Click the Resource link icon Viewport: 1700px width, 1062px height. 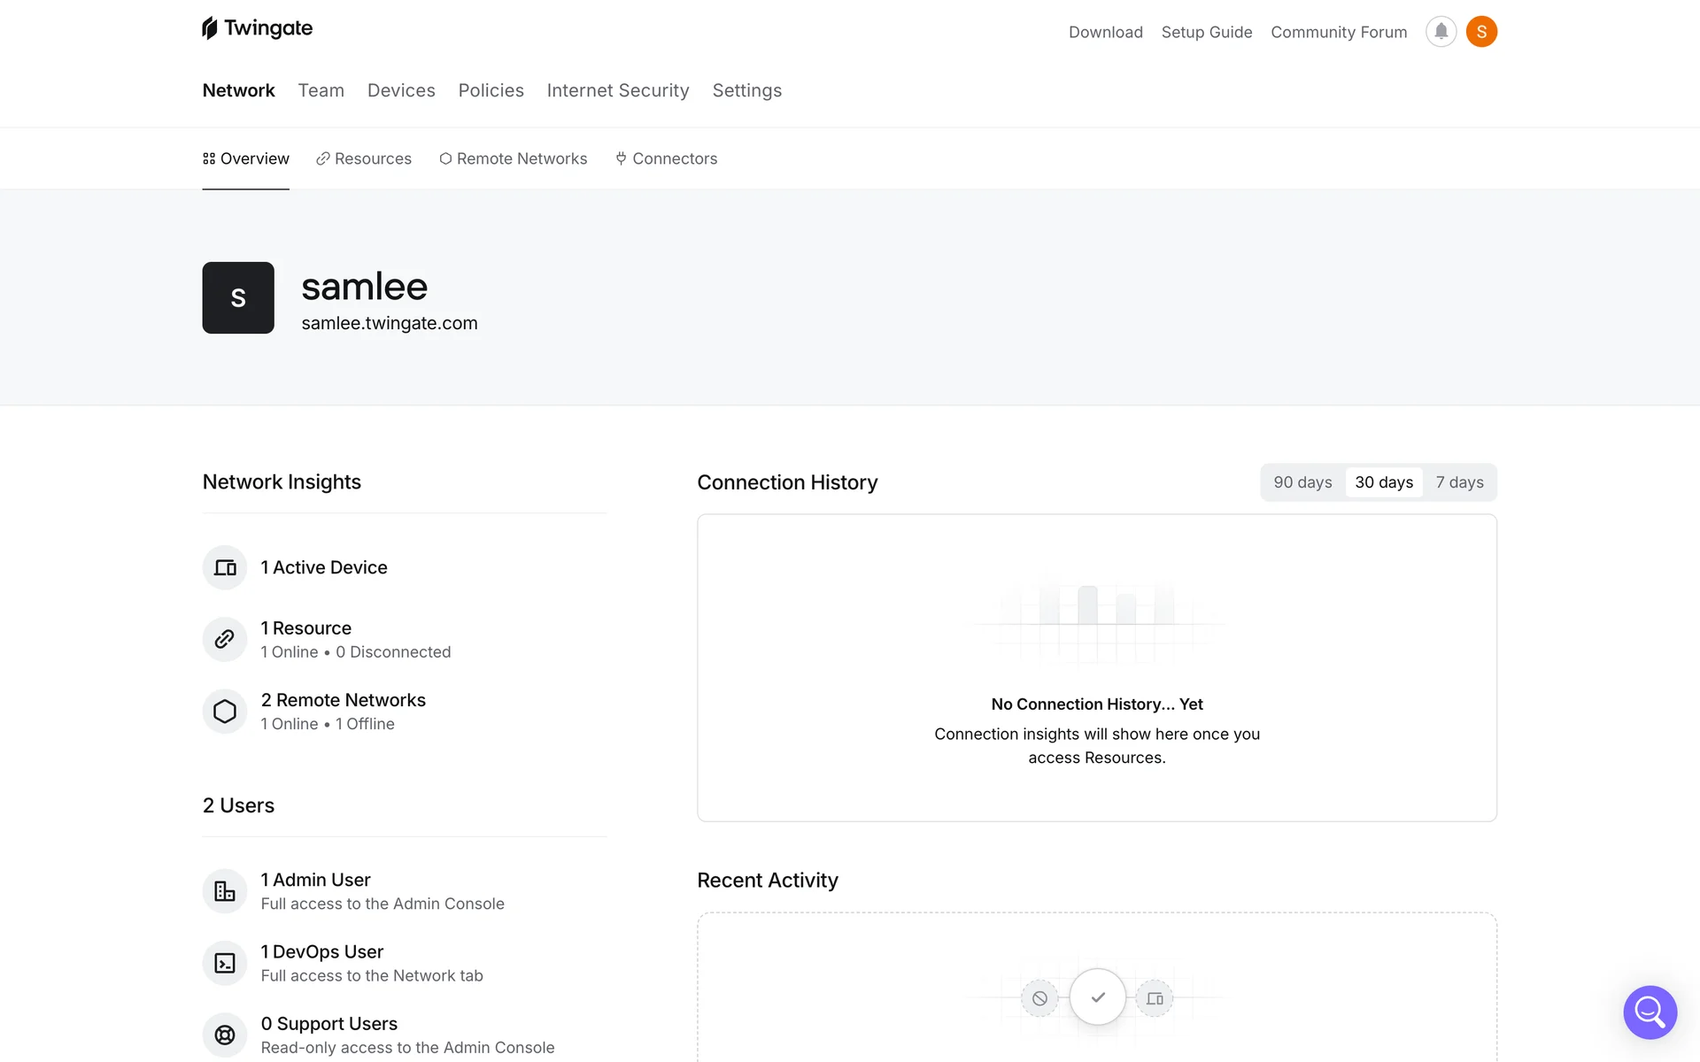coord(225,639)
